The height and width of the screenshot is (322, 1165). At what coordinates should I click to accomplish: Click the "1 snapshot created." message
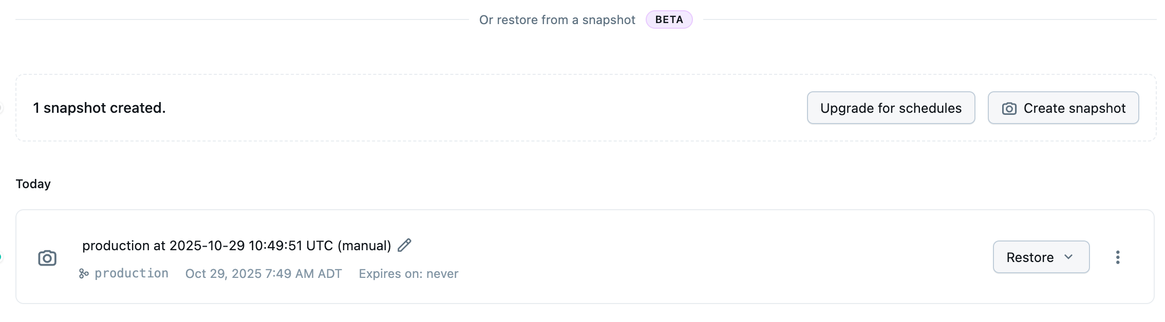[x=99, y=108]
